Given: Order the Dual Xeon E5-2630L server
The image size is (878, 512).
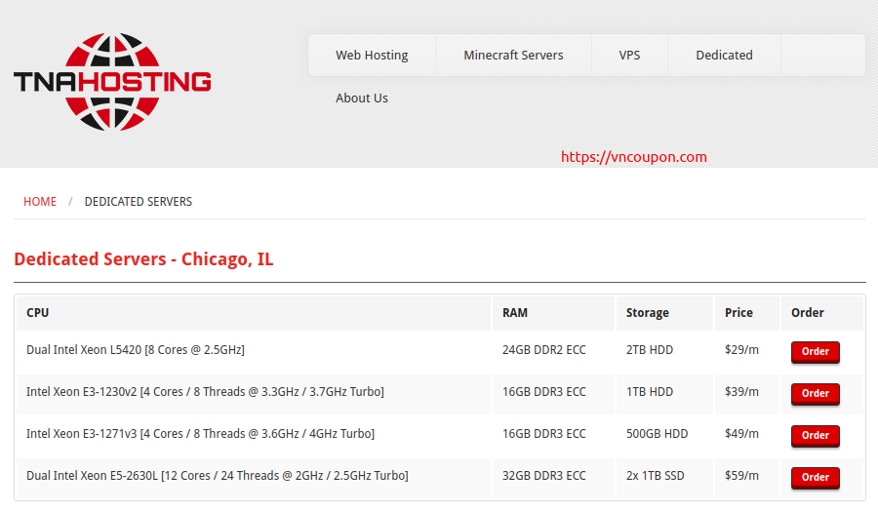Looking at the screenshot, I should click(815, 477).
